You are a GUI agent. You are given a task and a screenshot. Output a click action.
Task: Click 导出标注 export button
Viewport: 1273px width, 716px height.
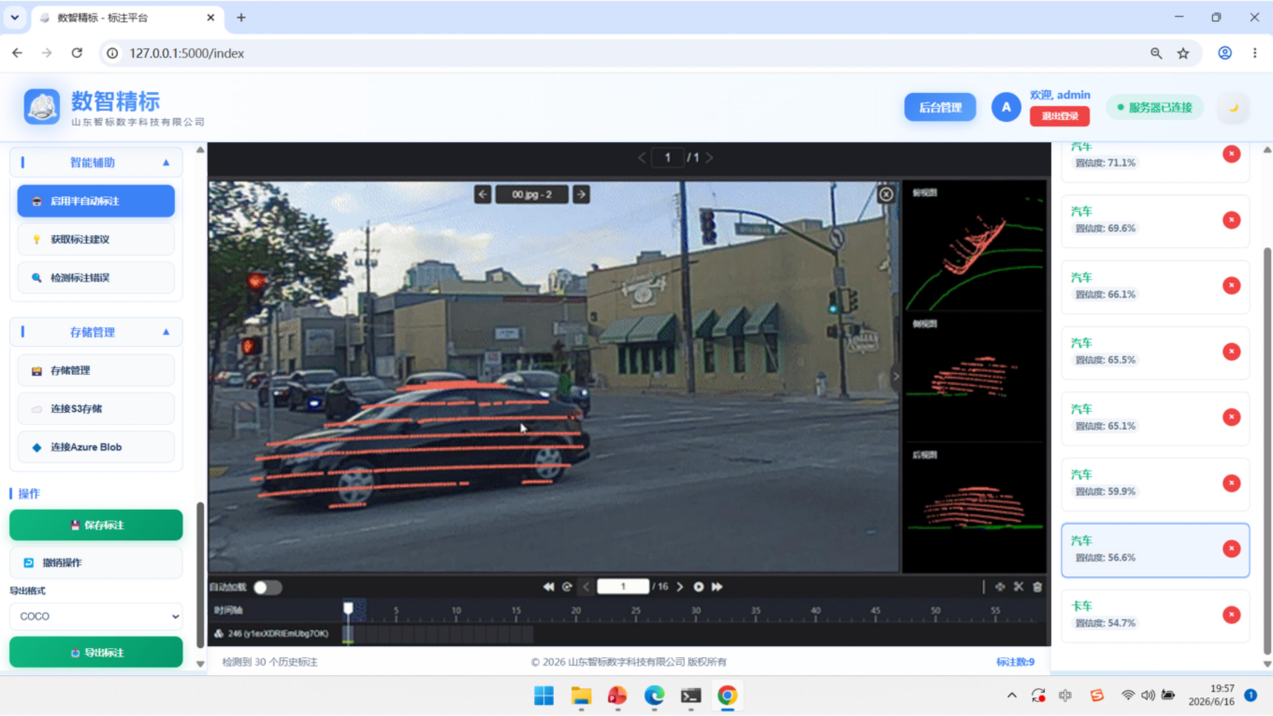96,653
